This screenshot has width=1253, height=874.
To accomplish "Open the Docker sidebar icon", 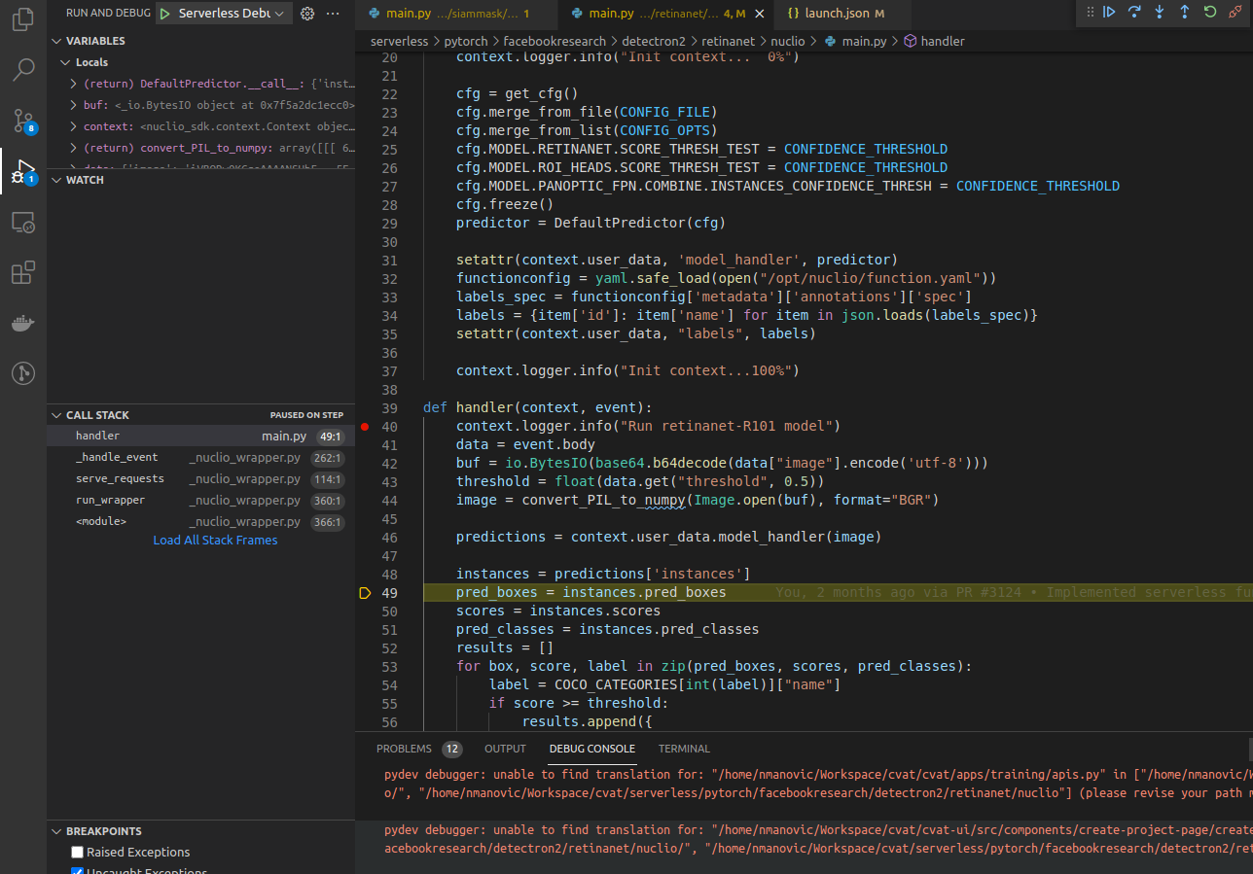I will click(x=22, y=323).
